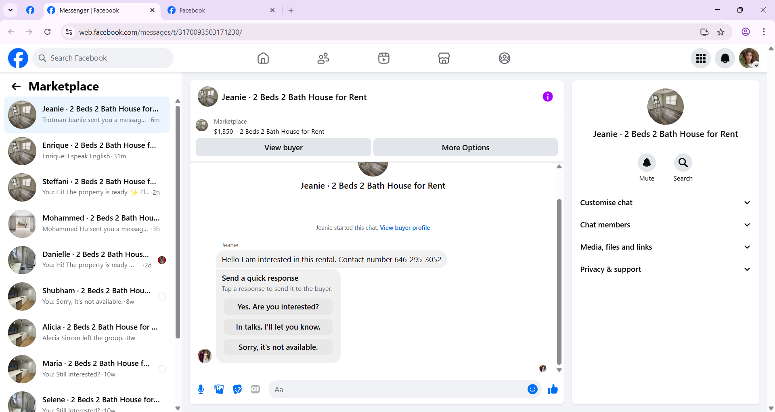Screen dimensions: 775x412
Task: Send a voice clip microphone icon
Action: (201, 389)
